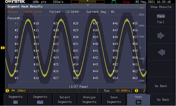
Task: Click the greyed channel 3 indicator
Action: click(x=54, y=91)
